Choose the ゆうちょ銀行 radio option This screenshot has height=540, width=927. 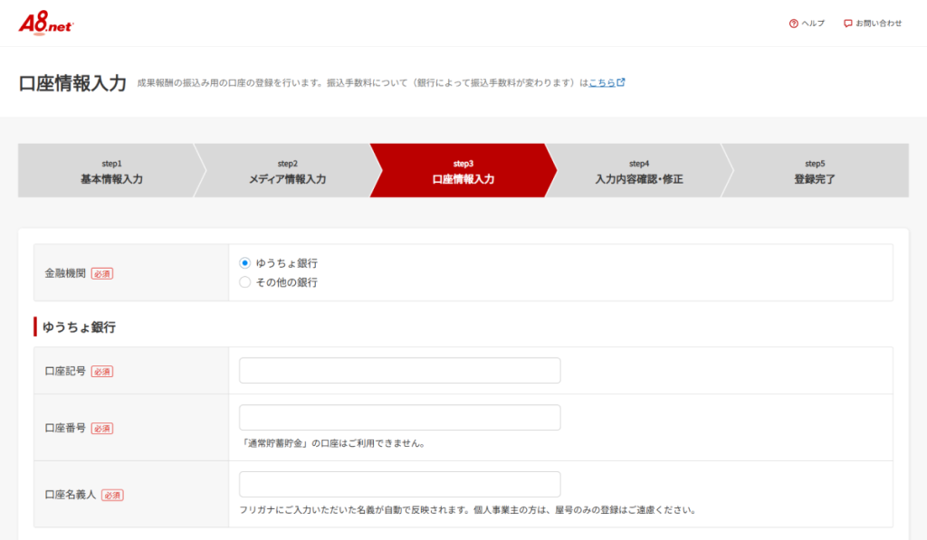click(x=244, y=263)
